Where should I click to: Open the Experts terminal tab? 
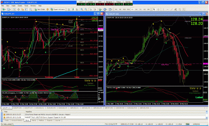49,120
